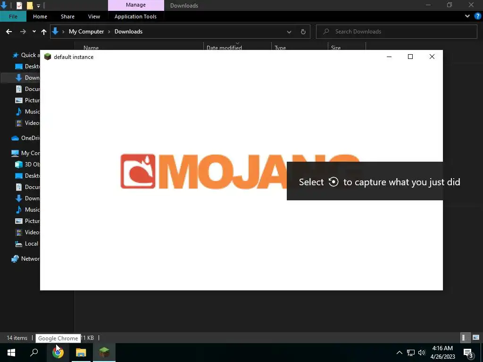
Task: Refresh the Downloads folder
Action: 303,32
